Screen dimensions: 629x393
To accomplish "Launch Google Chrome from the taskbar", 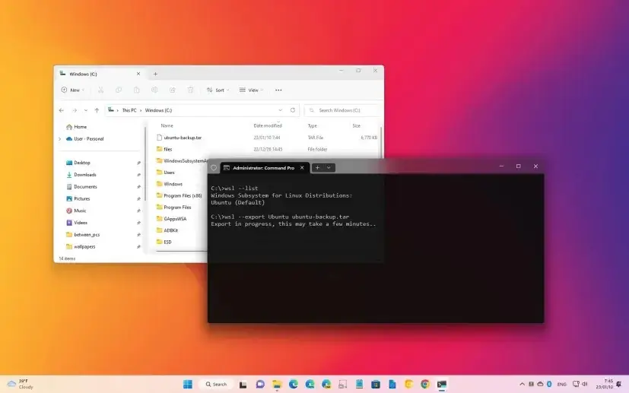I will (425, 384).
